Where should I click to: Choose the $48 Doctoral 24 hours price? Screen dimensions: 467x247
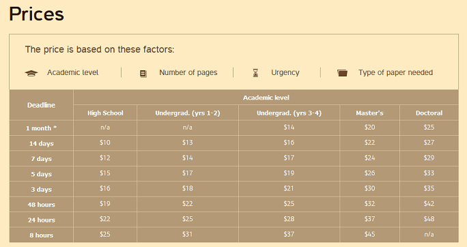tap(429, 219)
